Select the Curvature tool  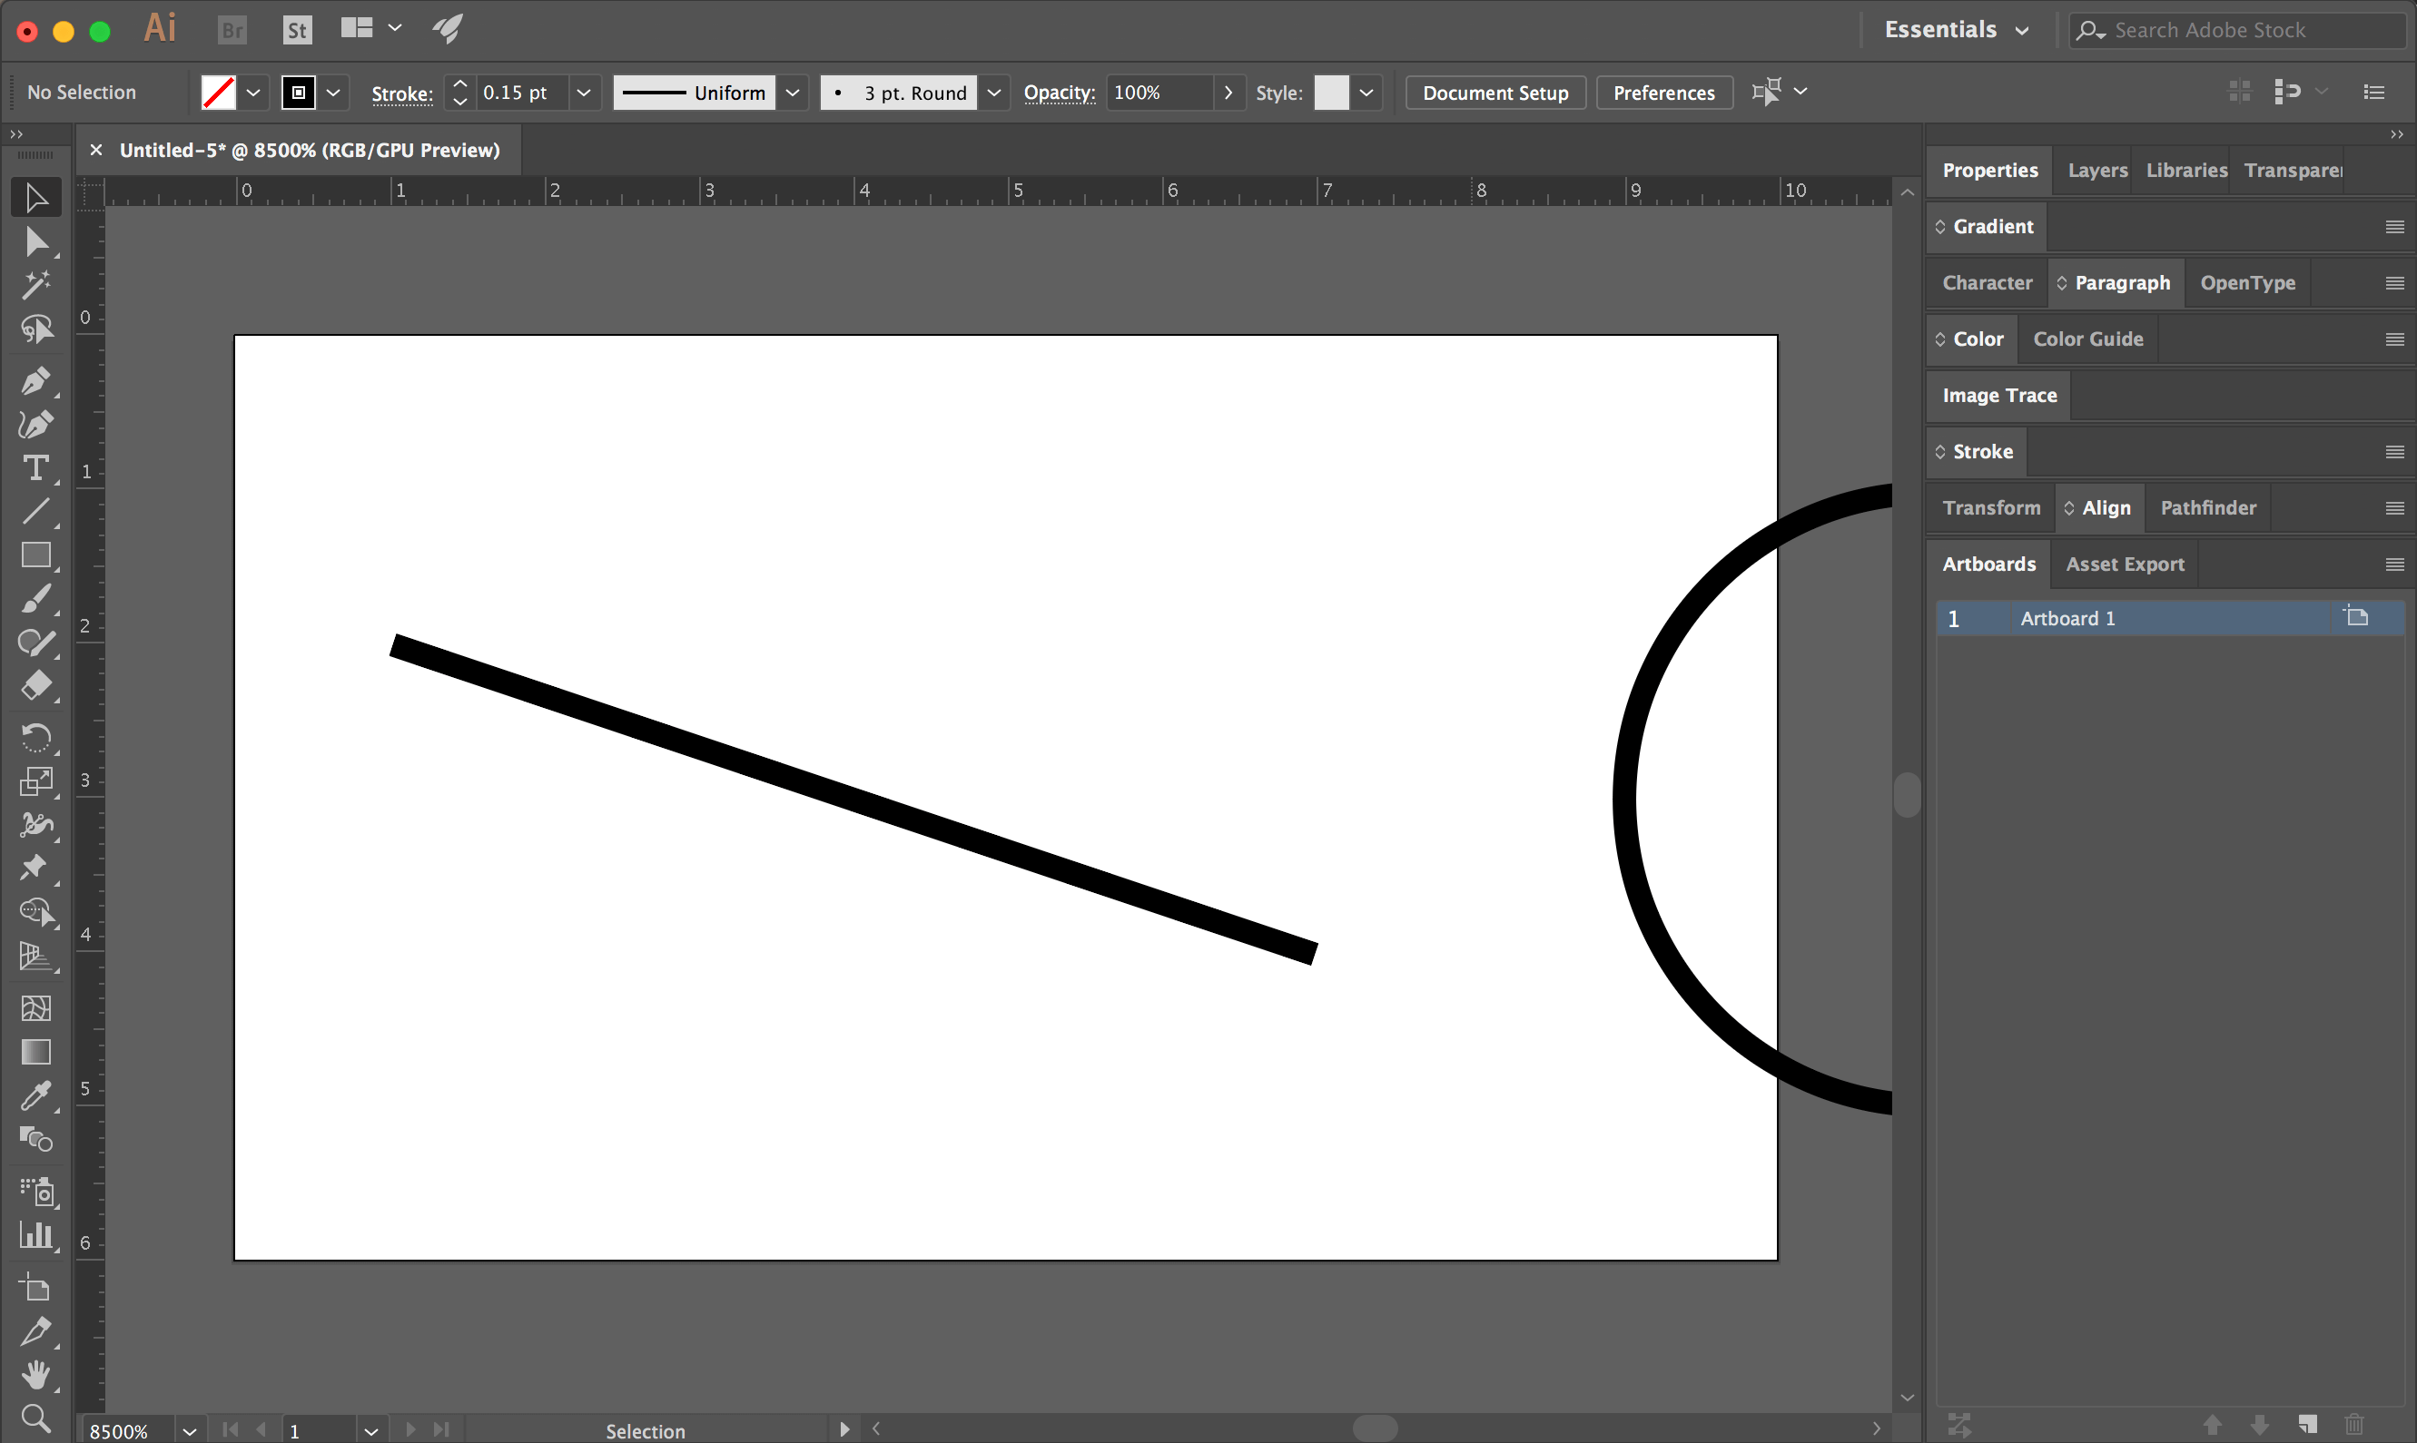click(x=36, y=424)
